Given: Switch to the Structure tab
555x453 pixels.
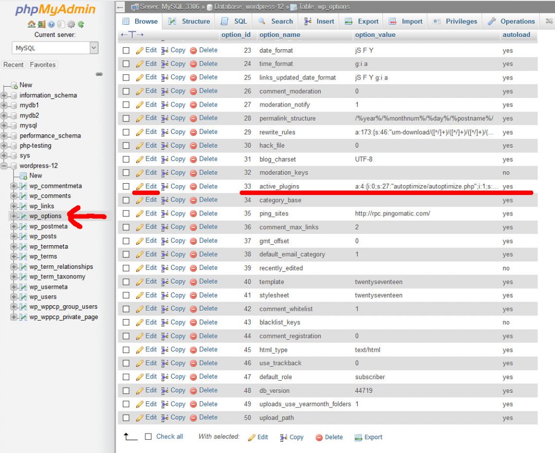Looking at the screenshot, I should 189,21.
